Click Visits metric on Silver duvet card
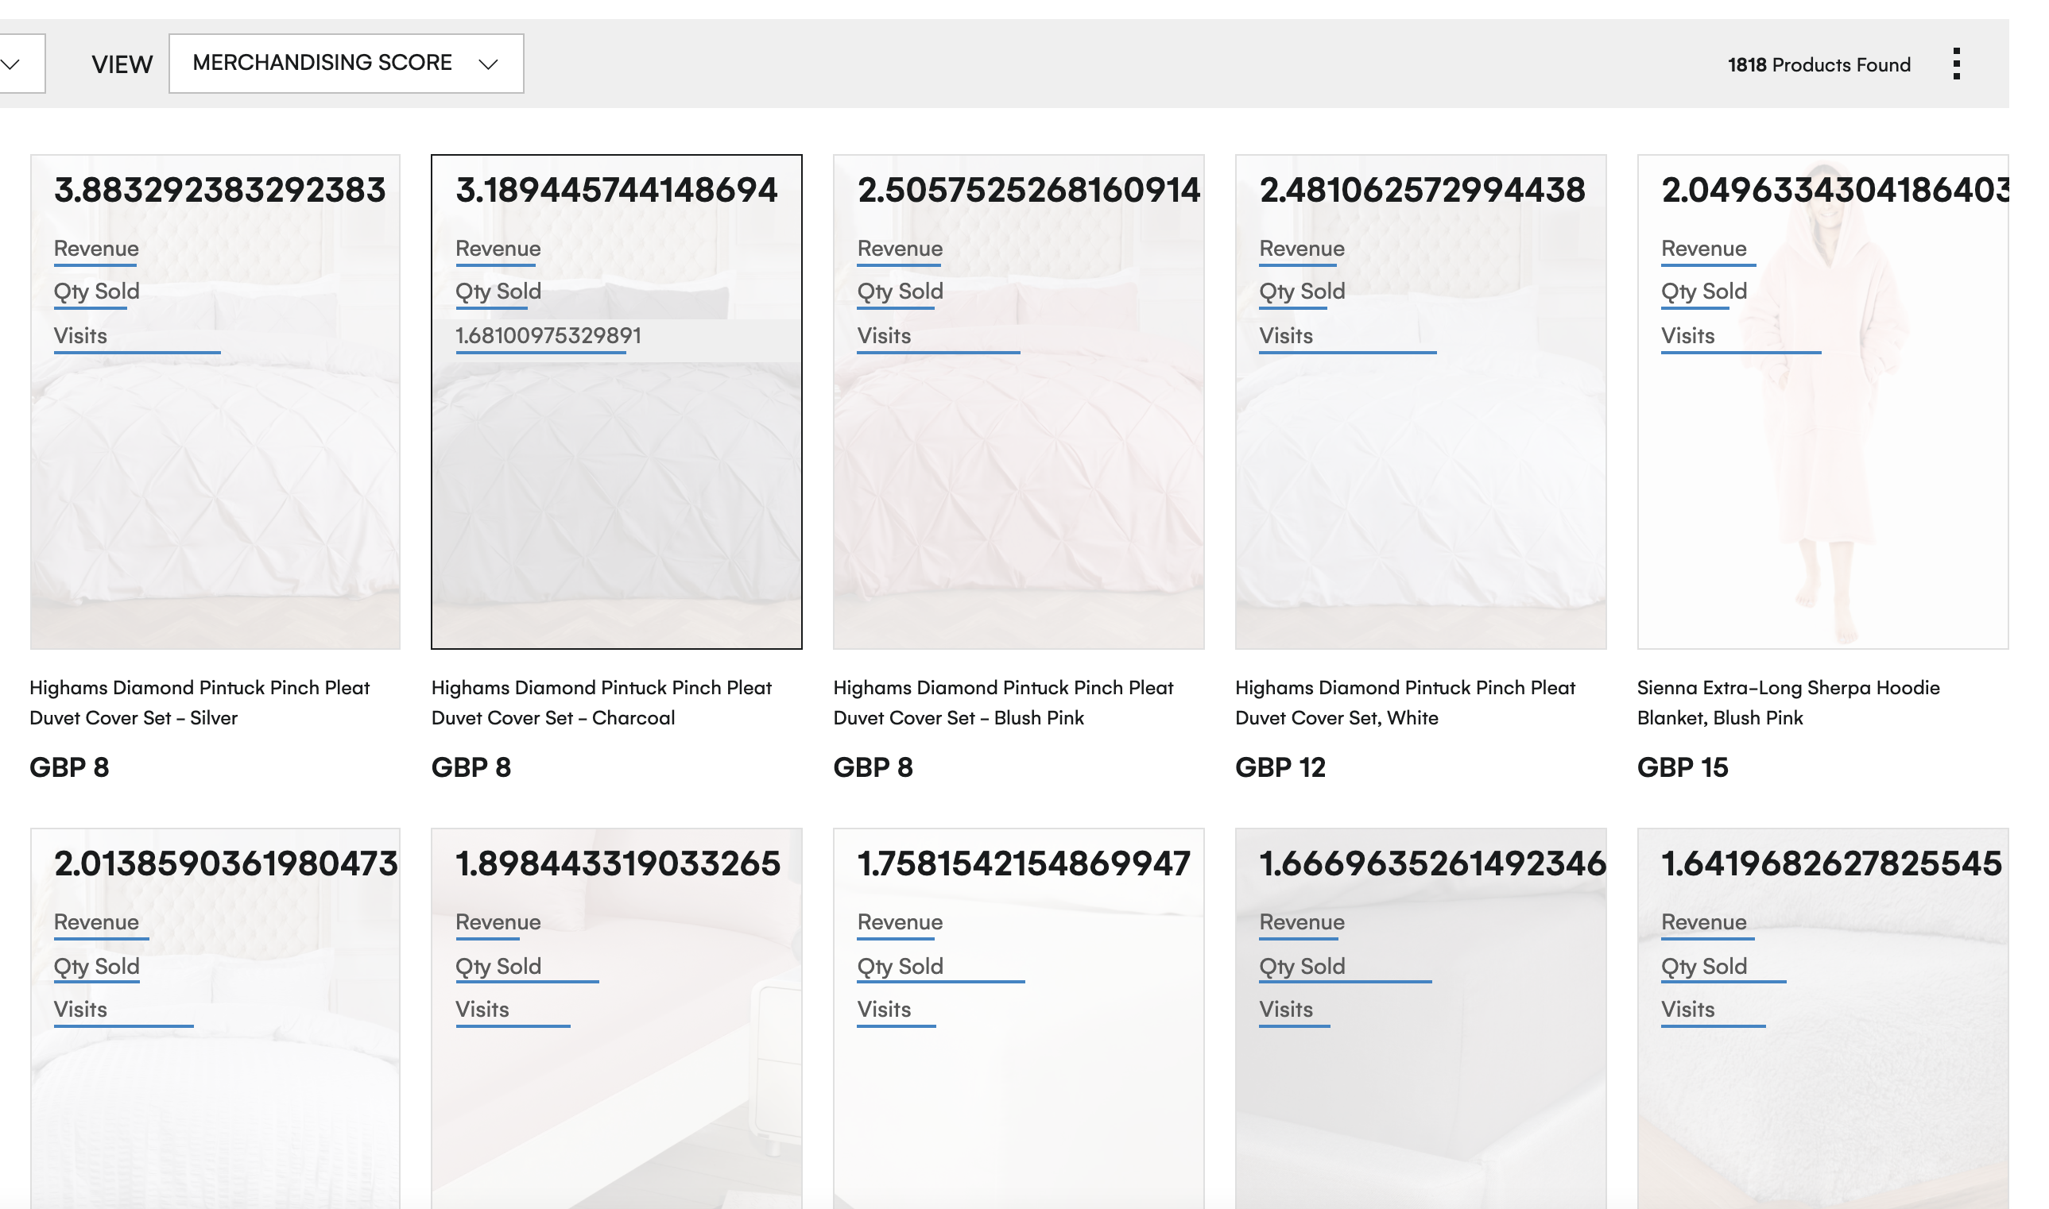 (x=81, y=336)
